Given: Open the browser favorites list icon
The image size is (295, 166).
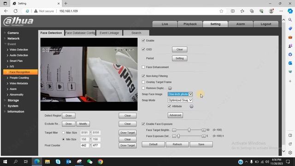Looking at the screenshot, I should tap(242, 11).
